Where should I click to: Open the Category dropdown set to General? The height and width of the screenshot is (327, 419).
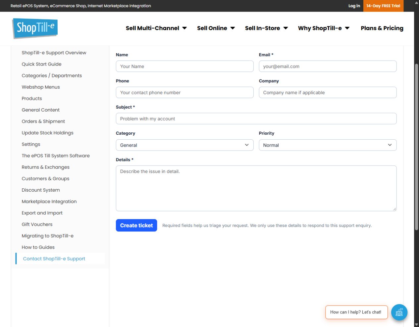[x=184, y=145]
